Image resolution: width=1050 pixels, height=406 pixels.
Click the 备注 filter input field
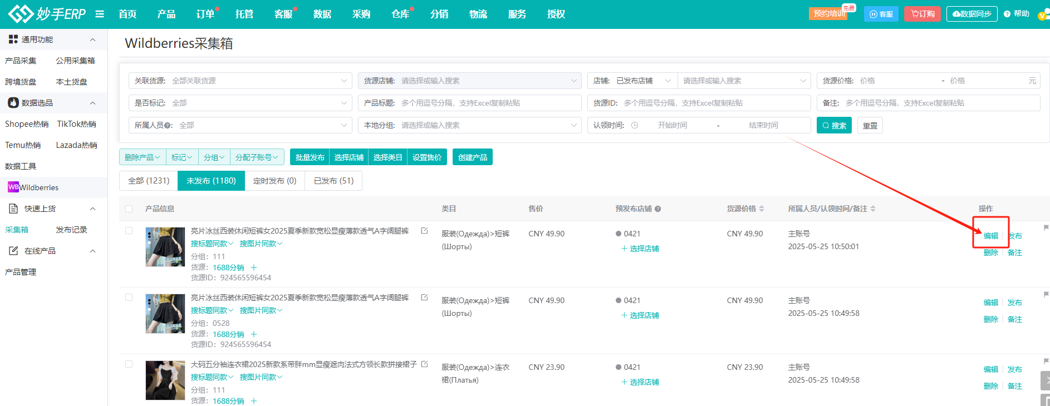point(928,103)
